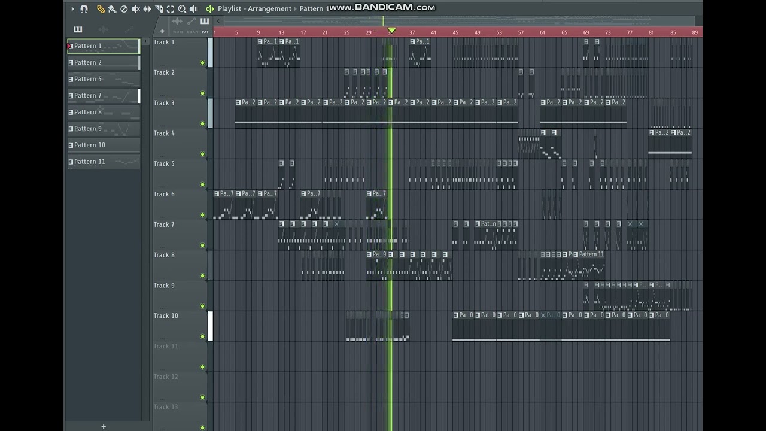
Task: Select the Slice tool
Action: 159,9
